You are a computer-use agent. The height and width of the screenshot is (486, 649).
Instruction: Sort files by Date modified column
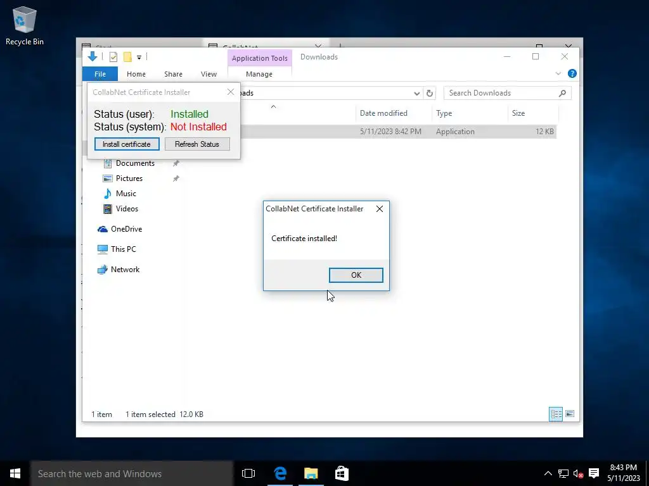[383, 113]
